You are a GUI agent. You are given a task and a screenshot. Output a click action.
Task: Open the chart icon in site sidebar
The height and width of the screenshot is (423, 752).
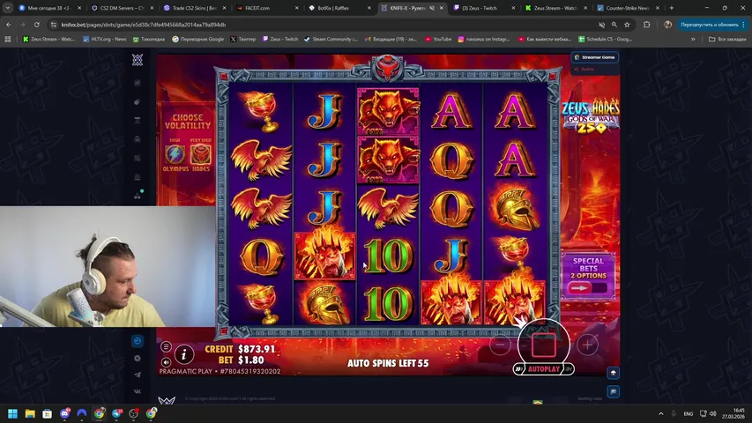click(x=138, y=83)
